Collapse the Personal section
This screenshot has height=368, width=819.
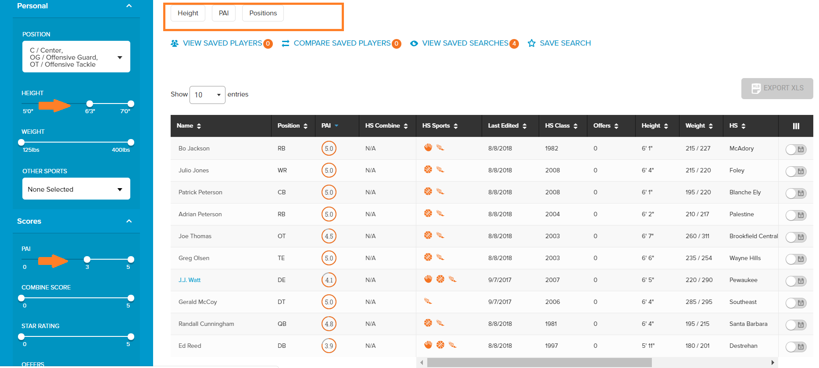point(129,6)
